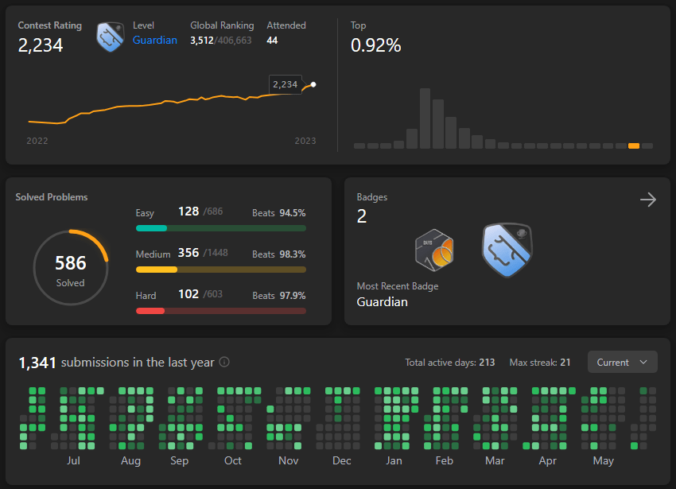Image resolution: width=676 pixels, height=489 pixels.
Task: Click the hexagonal Days badge icon
Action: (x=434, y=250)
